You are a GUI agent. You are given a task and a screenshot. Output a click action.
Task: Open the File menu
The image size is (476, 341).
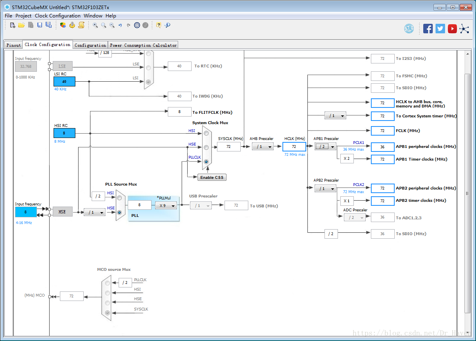(x=8, y=15)
